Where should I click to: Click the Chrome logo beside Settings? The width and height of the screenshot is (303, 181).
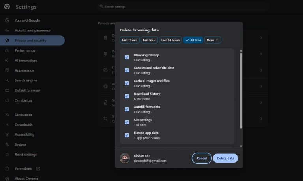[x=7, y=6]
